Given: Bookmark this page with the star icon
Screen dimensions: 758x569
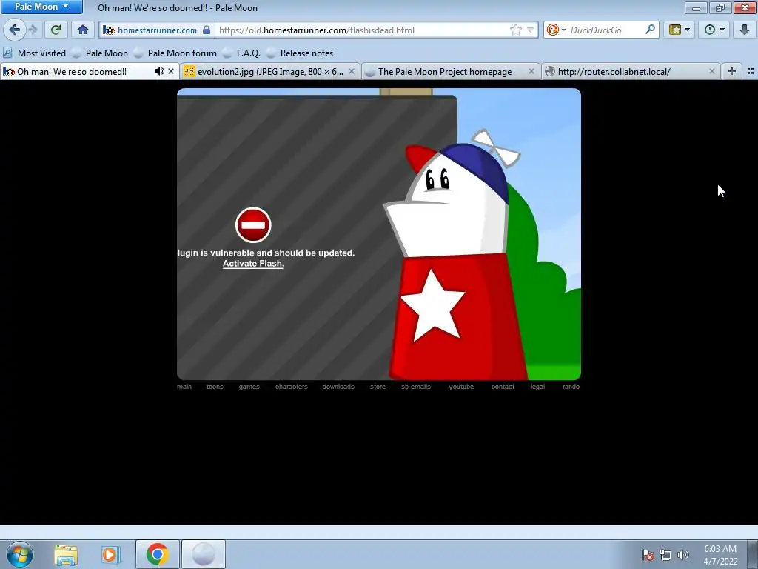Looking at the screenshot, I should click(x=516, y=30).
